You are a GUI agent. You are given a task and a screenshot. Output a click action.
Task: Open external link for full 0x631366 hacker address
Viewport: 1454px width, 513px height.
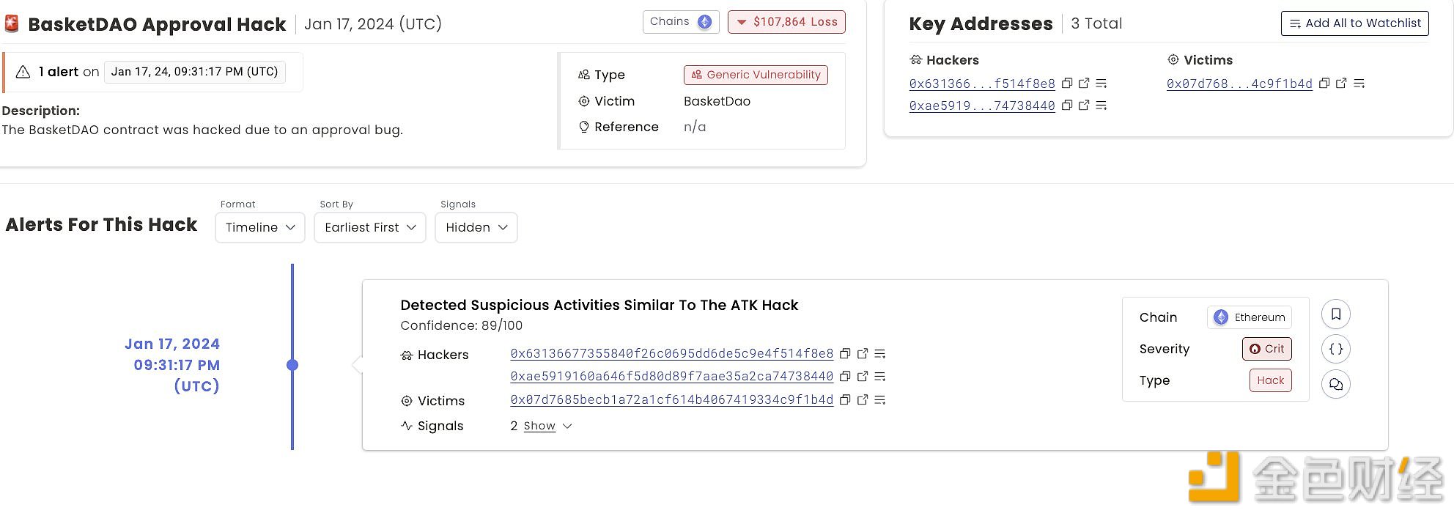coord(863,353)
